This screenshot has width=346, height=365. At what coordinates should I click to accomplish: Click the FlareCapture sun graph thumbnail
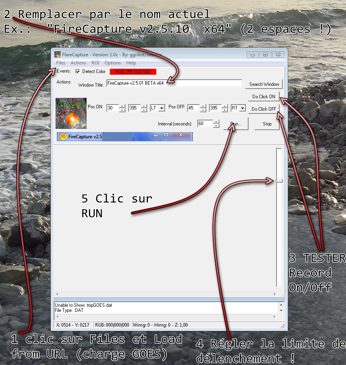tap(71, 113)
